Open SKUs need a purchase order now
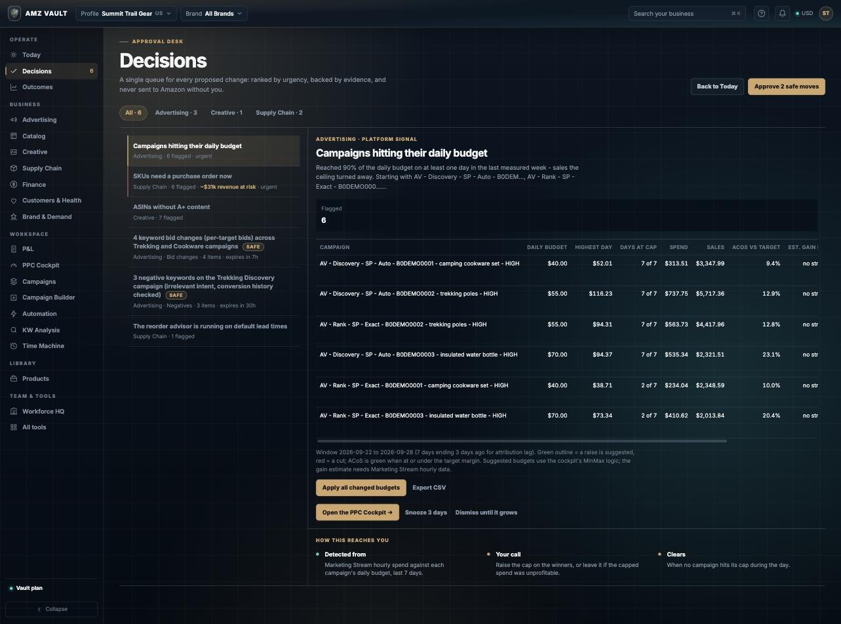 (x=214, y=181)
